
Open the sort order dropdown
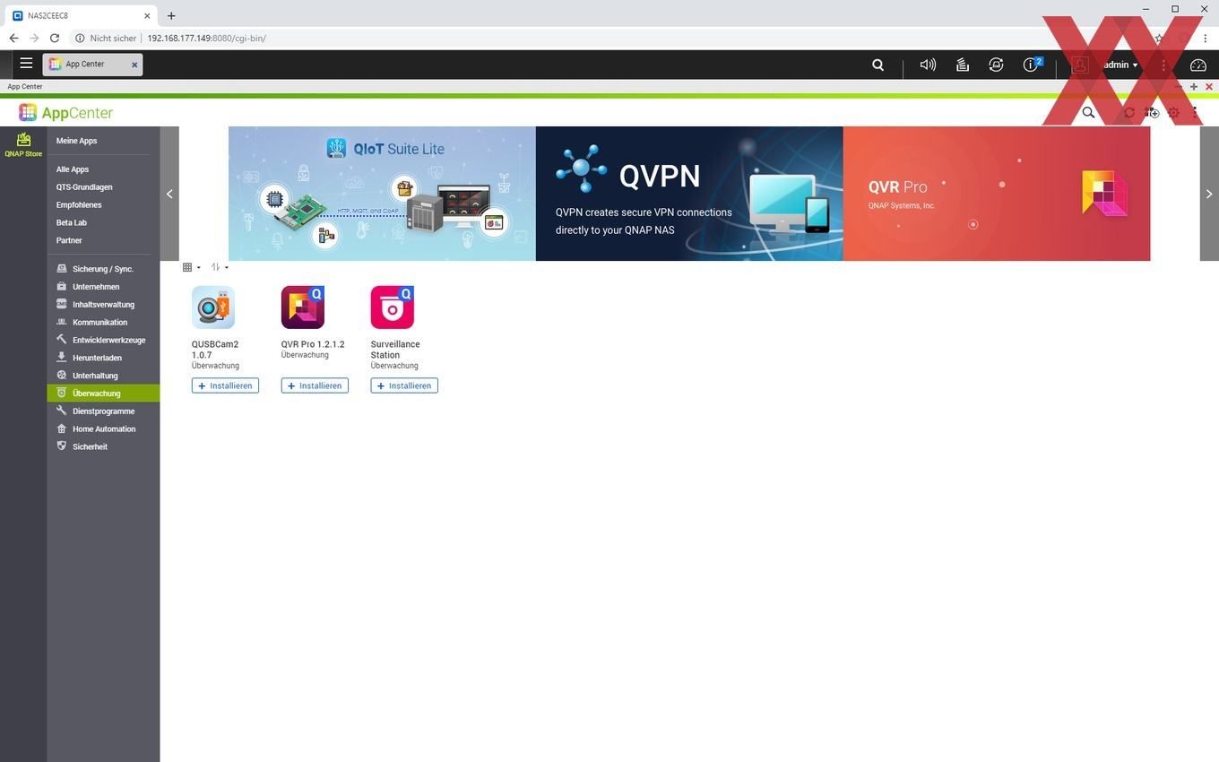click(220, 267)
